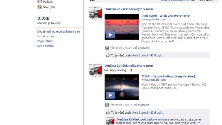Open Pink Floyd - Wish You Were Here title

[166, 16]
